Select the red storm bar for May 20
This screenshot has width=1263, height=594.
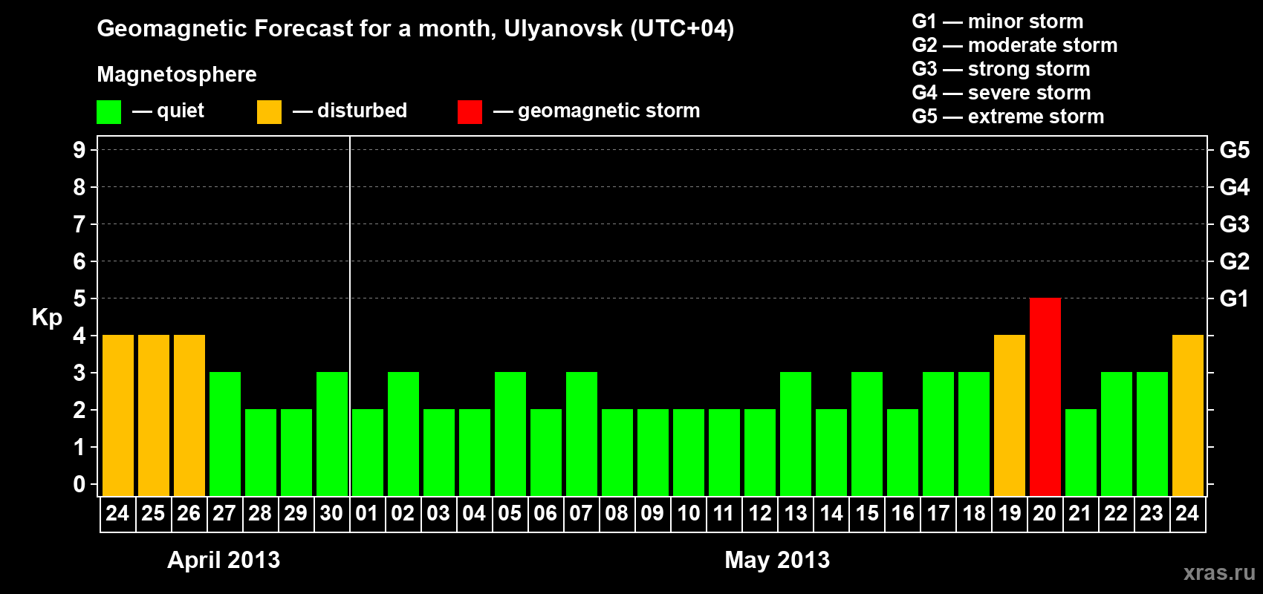click(x=1045, y=396)
